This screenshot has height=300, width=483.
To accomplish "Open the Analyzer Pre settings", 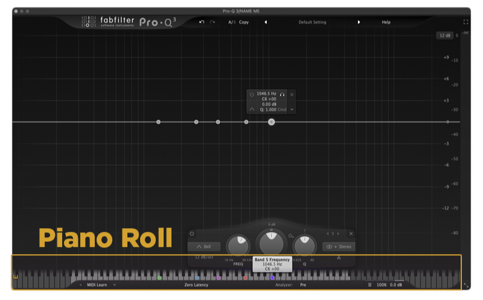I will tap(303, 285).
